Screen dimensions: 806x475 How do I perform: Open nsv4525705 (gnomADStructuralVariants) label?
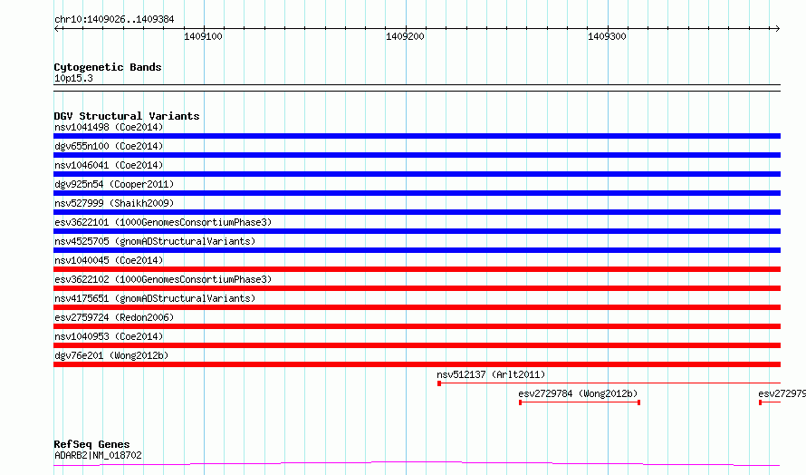[155, 241]
